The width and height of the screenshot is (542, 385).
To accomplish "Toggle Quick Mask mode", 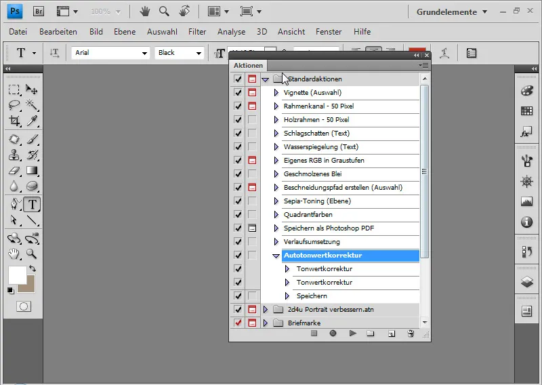I will [24, 306].
